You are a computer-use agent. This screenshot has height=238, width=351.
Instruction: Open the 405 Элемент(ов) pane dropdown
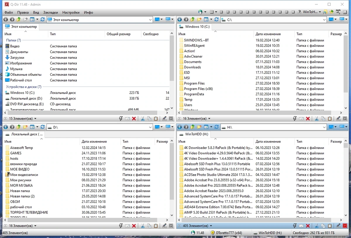(211, 226)
